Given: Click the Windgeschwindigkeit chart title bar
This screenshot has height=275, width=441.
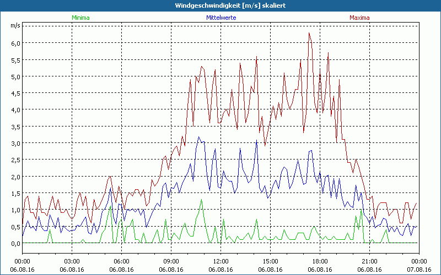Looking at the screenshot, I should (x=220, y=5).
